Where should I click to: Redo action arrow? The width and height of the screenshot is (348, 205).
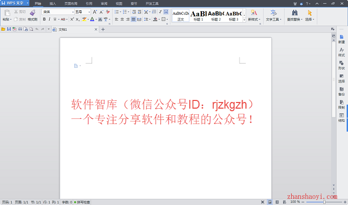pyautogui.click(x=42, y=29)
